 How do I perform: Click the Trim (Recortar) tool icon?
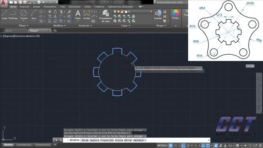pyautogui.click(x=61, y=12)
